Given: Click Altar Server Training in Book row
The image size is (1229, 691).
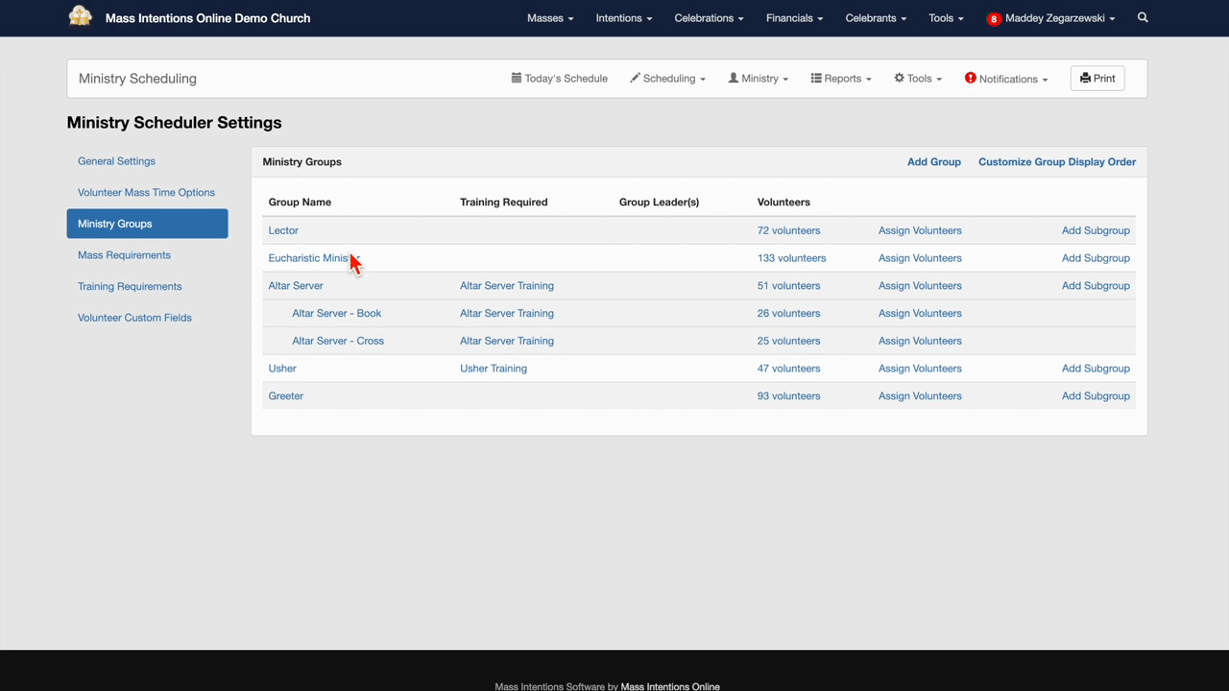Looking at the screenshot, I should point(507,313).
